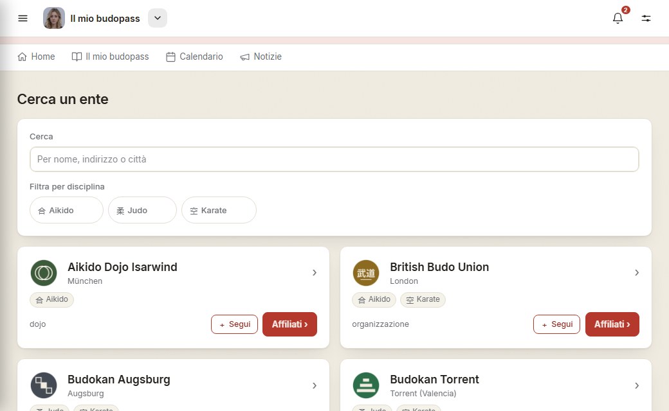Click Affiliati for British Budo Union
Image resolution: width=669 pixels, height=411 pixels.
(x=612, y=324)
